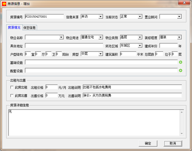Click the scroll down arrow in 房源详细信息
Screen dimensions: 192x151
coord(182,133)
